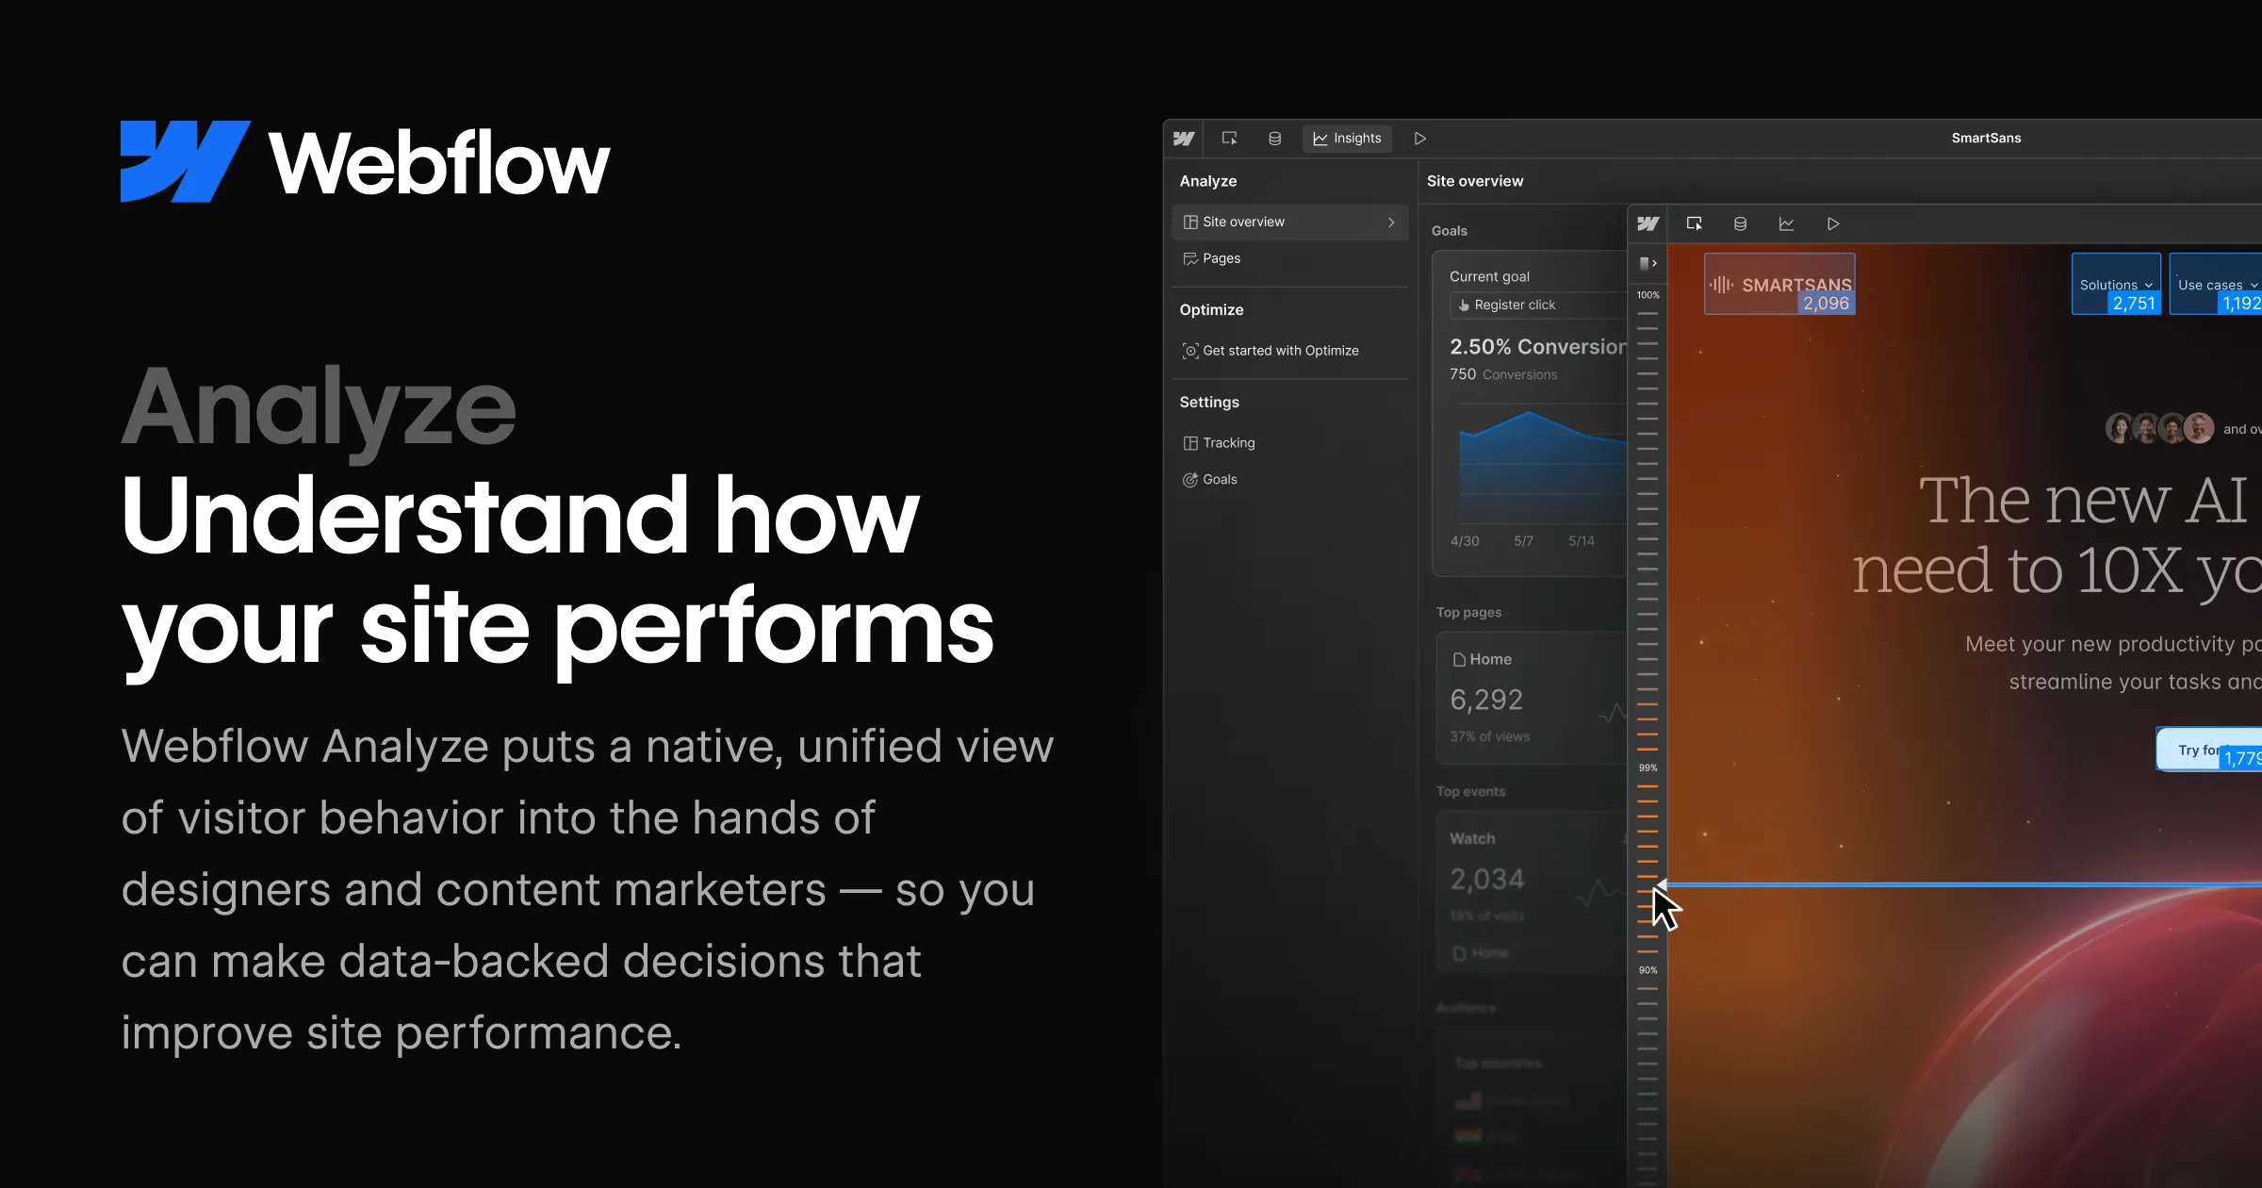Open the Solutions dropdown on the site

tap(2115, 284)
